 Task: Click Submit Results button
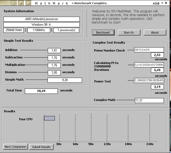[41, 147]
